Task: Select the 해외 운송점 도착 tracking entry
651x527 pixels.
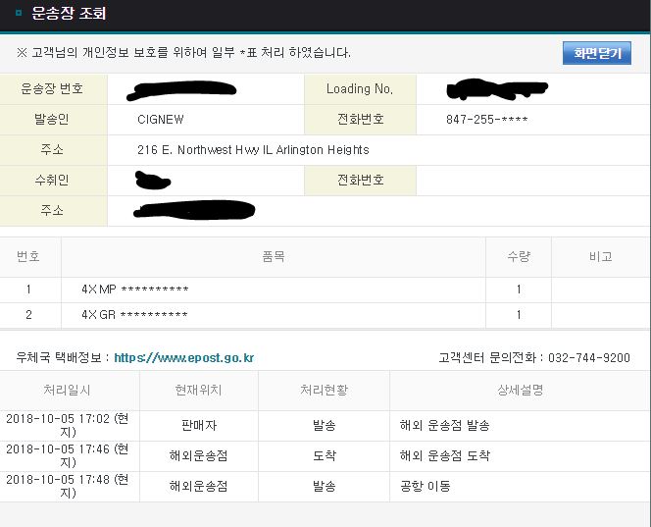Action: coord(444,456)
